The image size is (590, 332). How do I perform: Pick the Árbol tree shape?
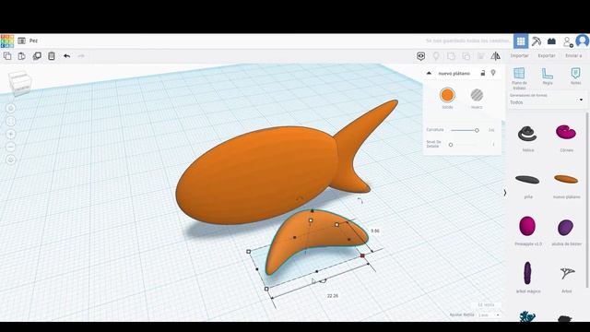pos(567,273)
